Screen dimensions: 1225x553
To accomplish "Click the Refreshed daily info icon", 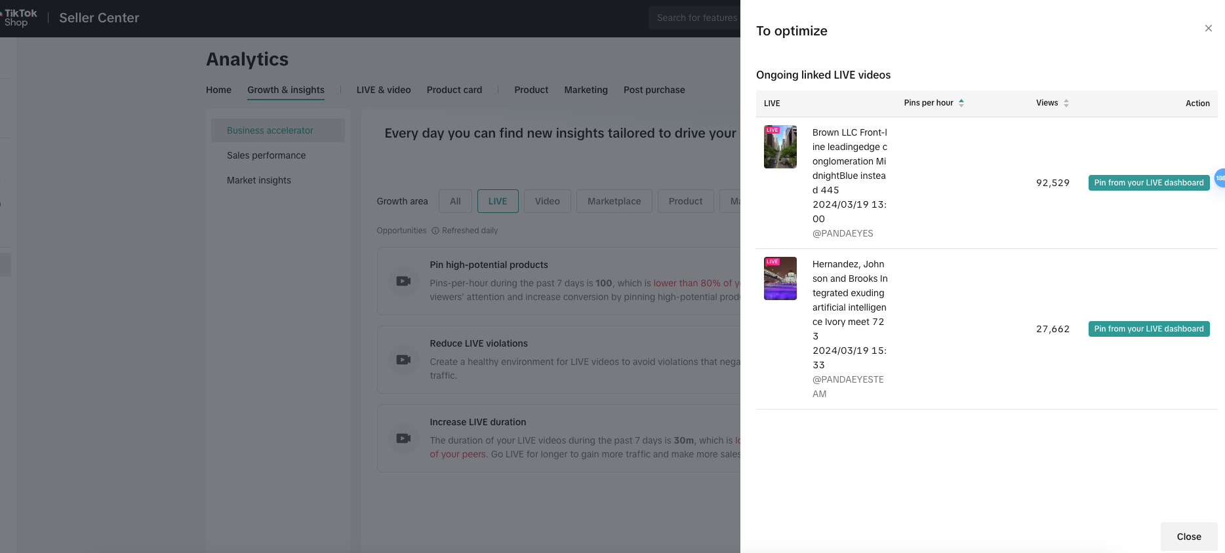I will point(435,231).
